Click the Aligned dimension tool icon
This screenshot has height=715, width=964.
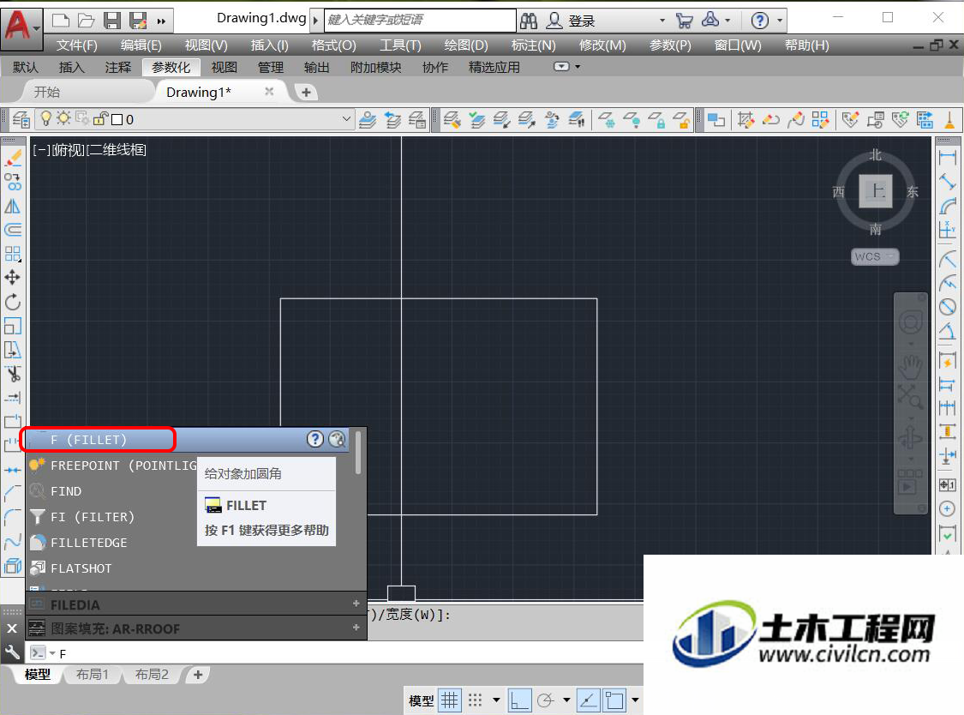948,182
